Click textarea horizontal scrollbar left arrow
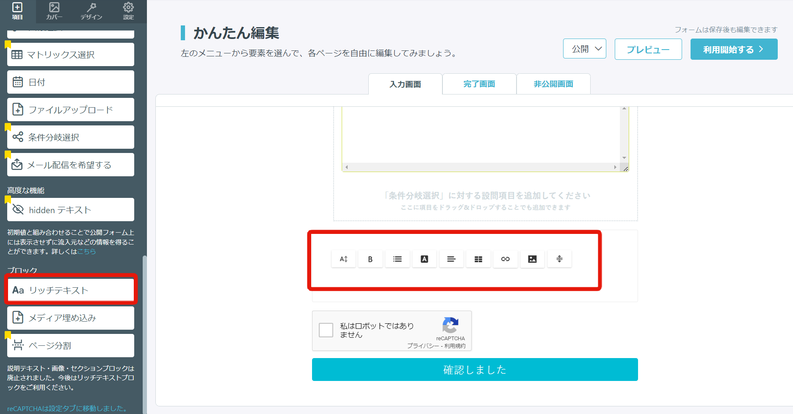Image resolution: width=793 pixels, height=414 pixels. [346, 167]
